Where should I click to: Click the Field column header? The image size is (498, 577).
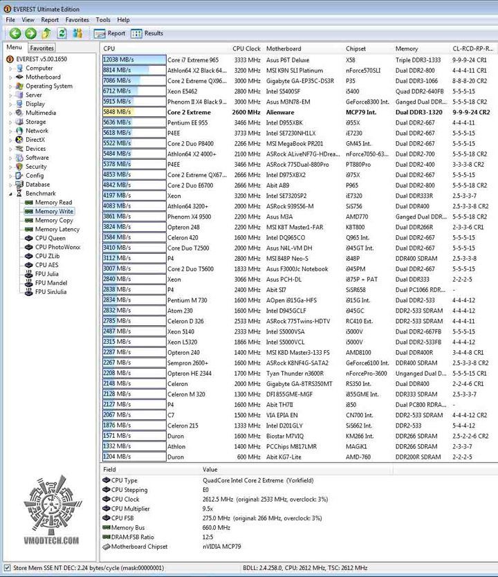pos(109,470)
